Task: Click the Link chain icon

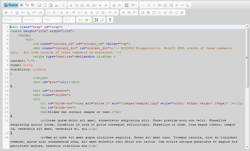Action: 123,12
